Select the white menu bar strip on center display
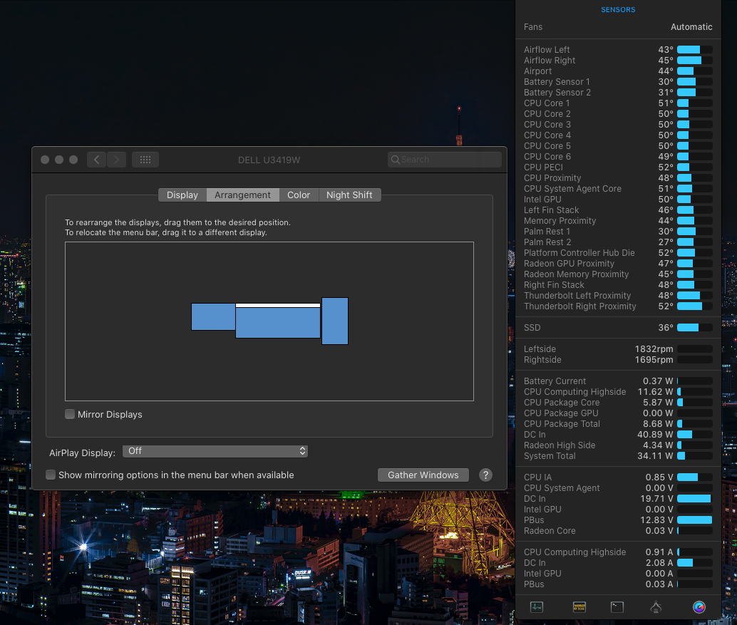 coord(278,305)
